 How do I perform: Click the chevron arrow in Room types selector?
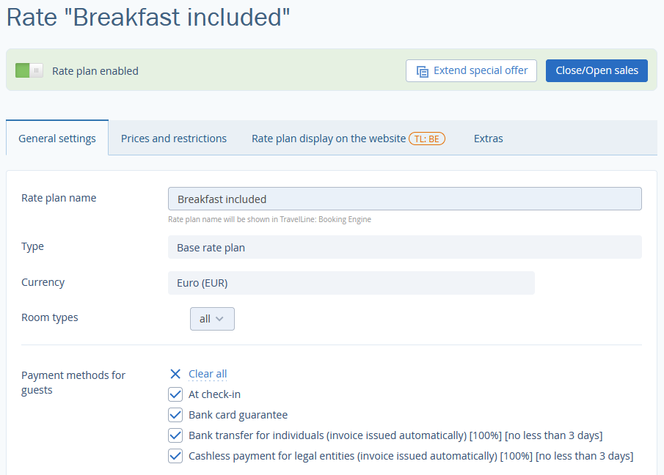(219, 319)
